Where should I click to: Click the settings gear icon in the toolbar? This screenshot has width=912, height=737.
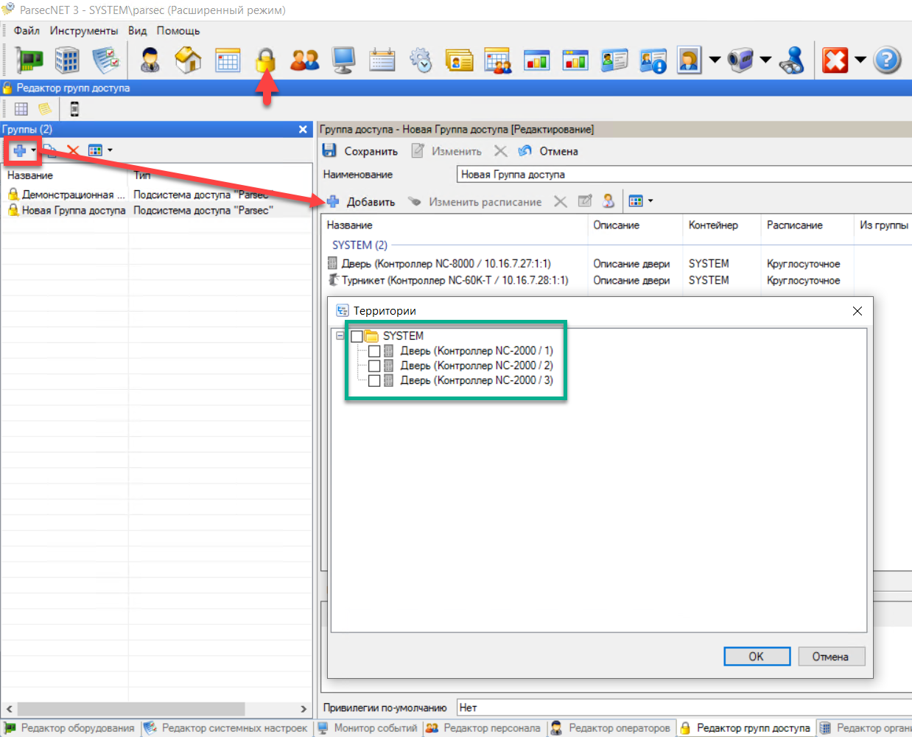pyautogui.click(x=421, y=60)
